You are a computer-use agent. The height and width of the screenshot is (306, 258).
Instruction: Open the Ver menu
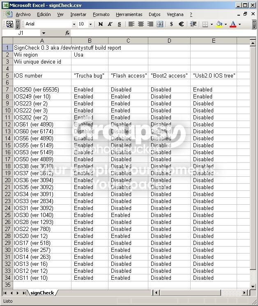(60, 14)
